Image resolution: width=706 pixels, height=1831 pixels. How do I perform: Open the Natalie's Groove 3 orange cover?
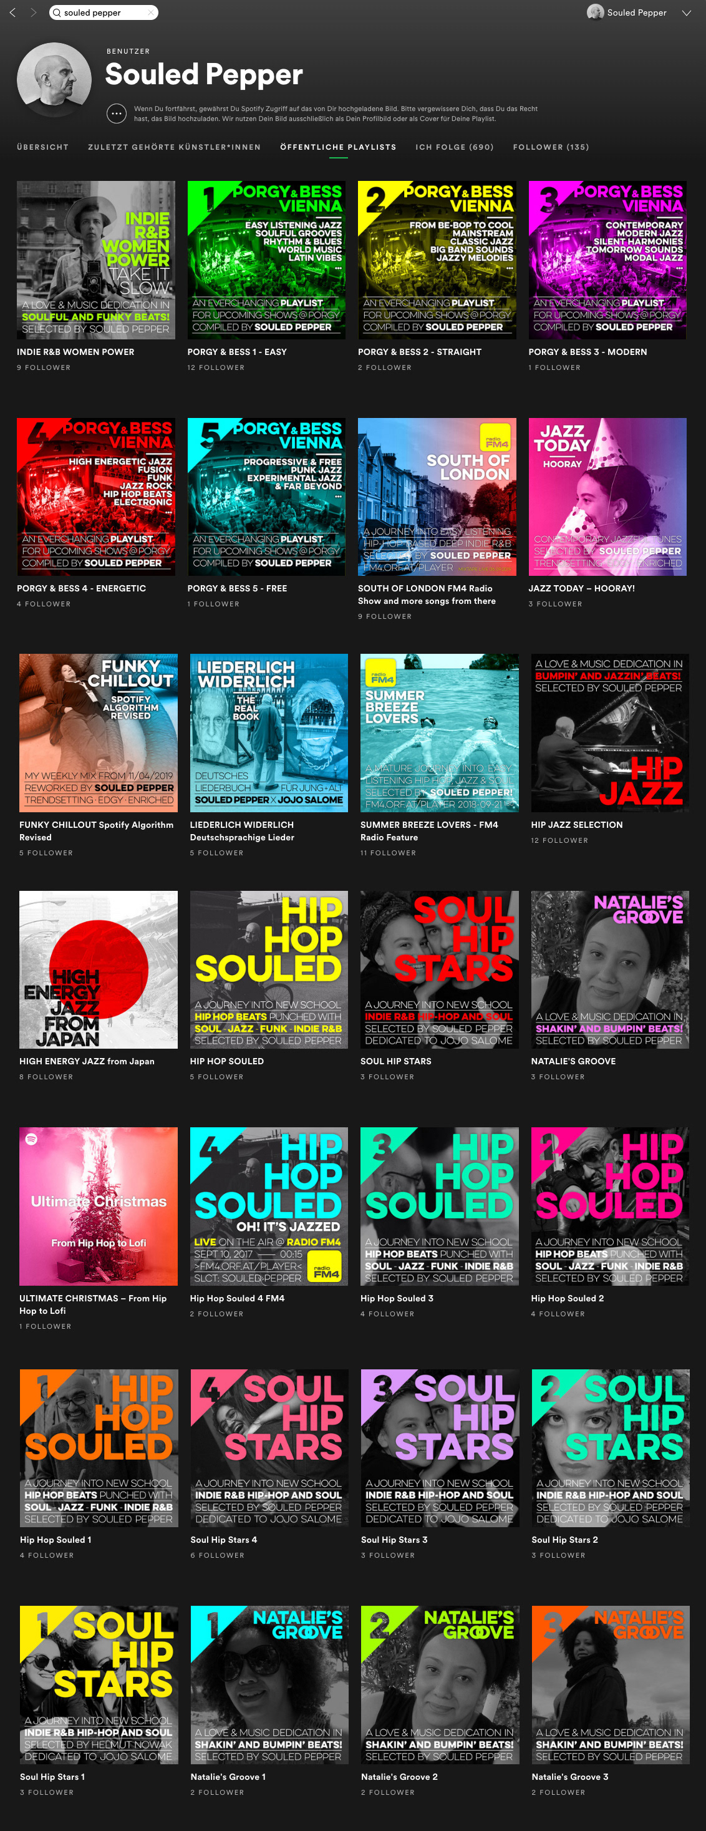(x=610, y=1684)
